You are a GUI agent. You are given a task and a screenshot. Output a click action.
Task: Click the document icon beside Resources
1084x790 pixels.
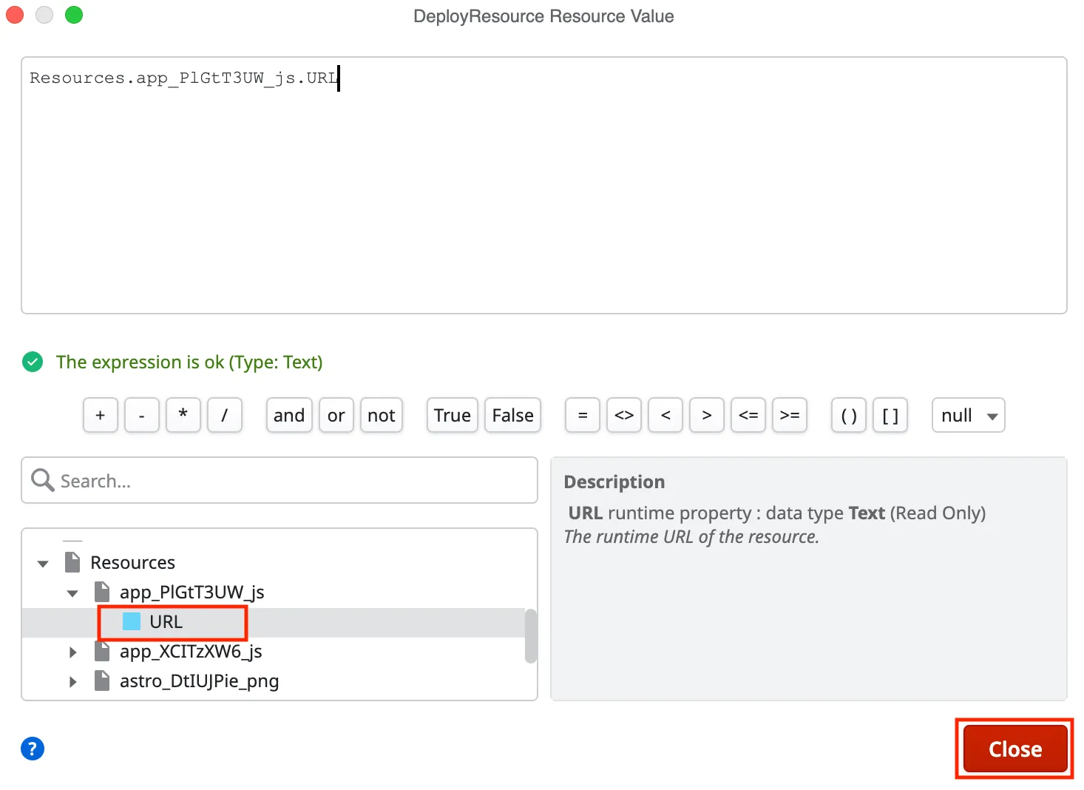click(x=72, y=561)
